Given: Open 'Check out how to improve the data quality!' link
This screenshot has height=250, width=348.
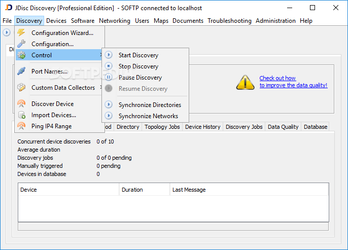Looking at the screenshot, I should (x=293, y=82).
